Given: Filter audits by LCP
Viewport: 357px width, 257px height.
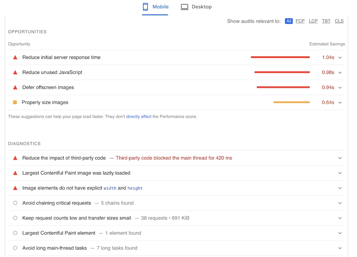Looking at the screenshot, I should point(313,21).
